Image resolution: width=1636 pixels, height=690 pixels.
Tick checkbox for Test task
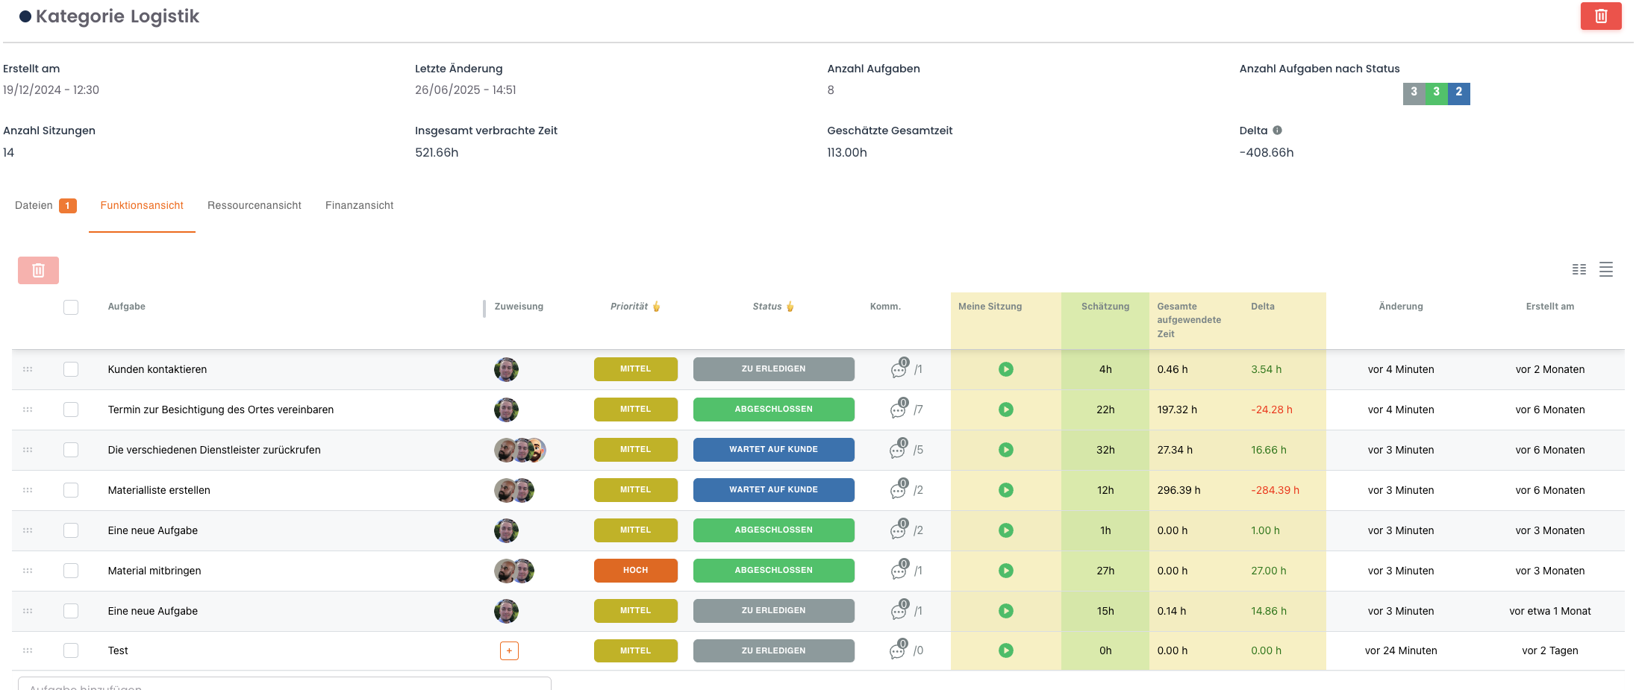pyautogui.click(x=71, y=650)
